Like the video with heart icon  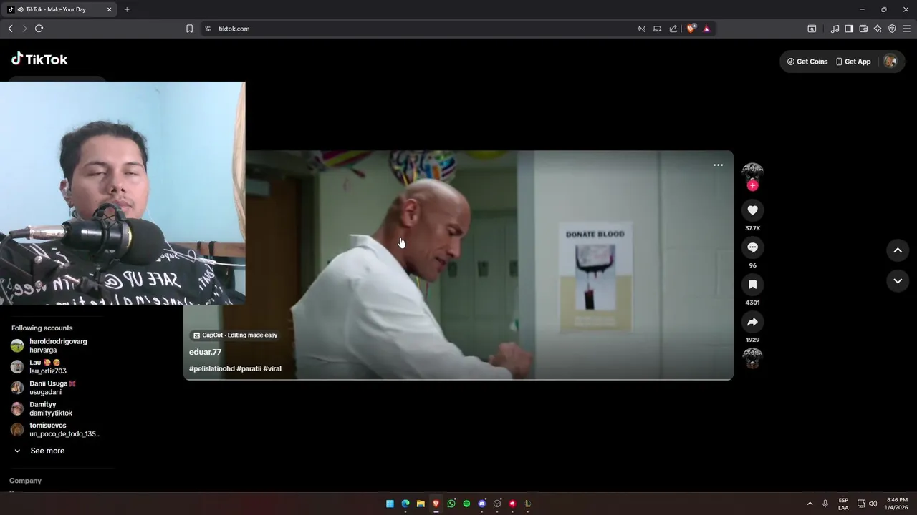click(x=752, y=210)
